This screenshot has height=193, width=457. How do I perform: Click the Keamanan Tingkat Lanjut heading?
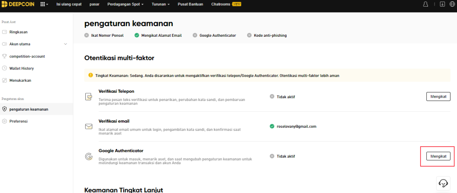[124, 190]
